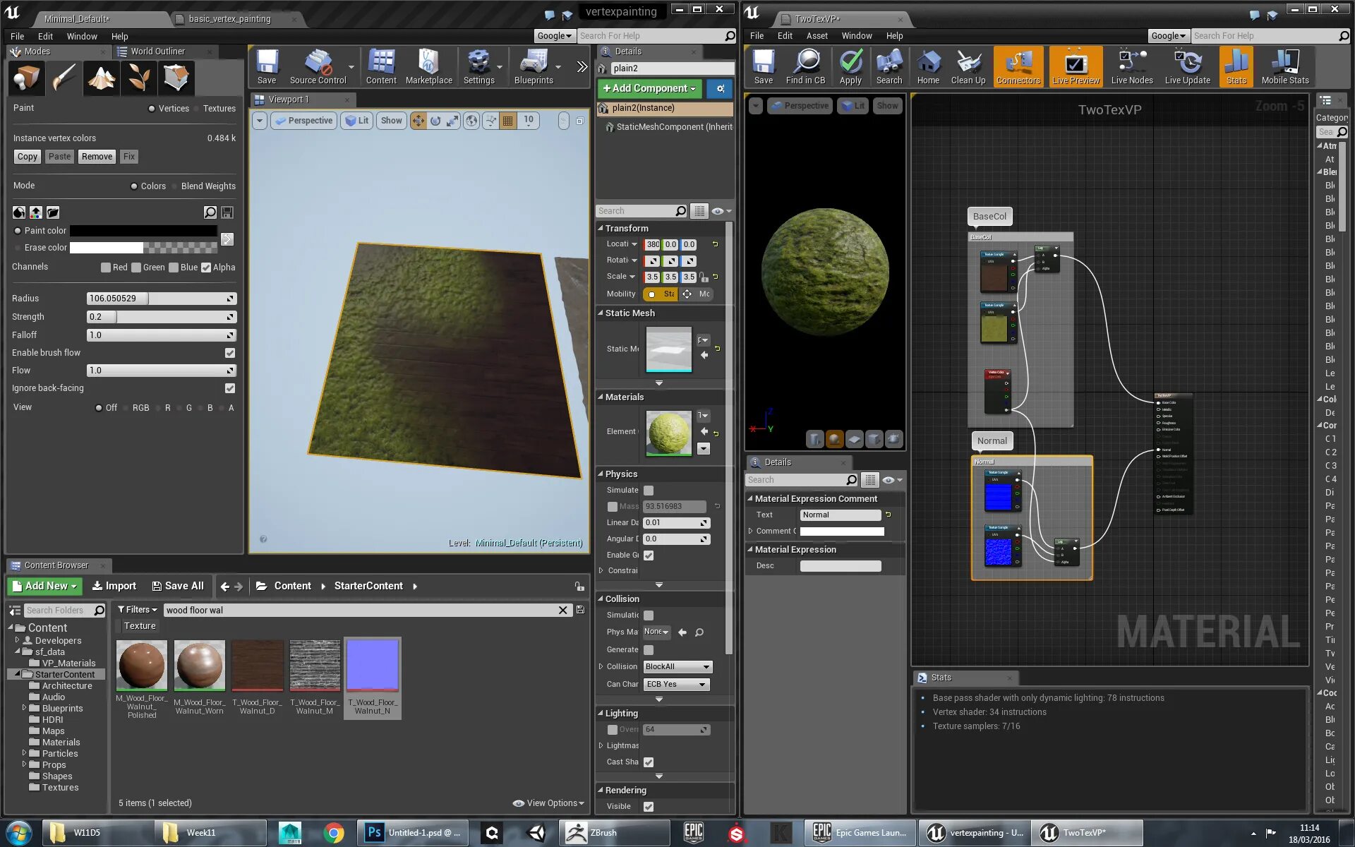The height and width of the screenshot is (847, 1355).
Task: Open Collision presets BlockAll dropdown
Action: [x=677, y=666]
